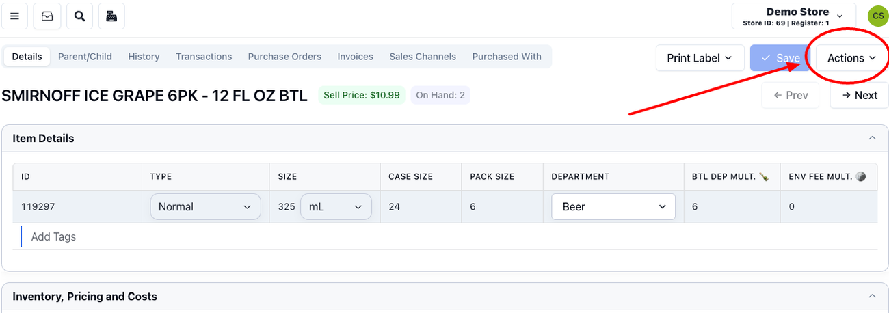View the Sales Channels tab
The height and width of the screenshot is (313, 889).
tap(423, 57)
